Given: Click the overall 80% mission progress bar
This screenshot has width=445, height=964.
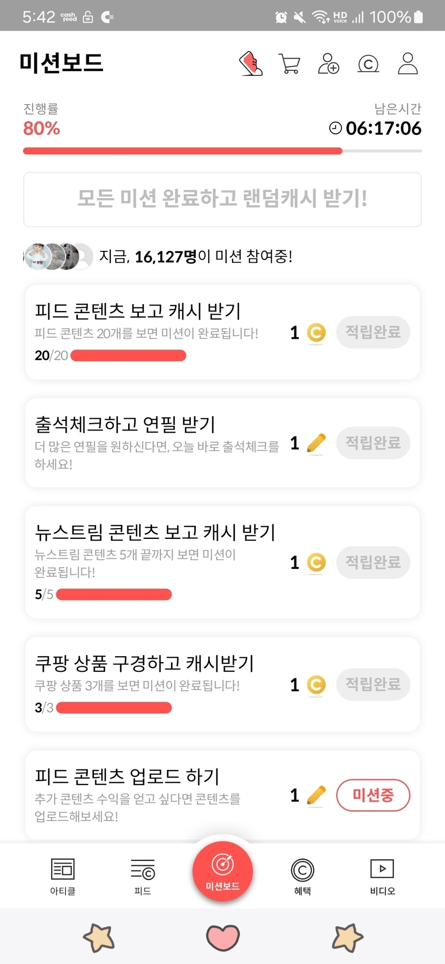Looking at the screenshot, I should point(222,151).
